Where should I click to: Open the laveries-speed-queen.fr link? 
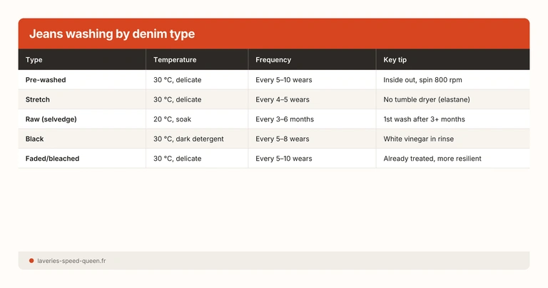71,261
